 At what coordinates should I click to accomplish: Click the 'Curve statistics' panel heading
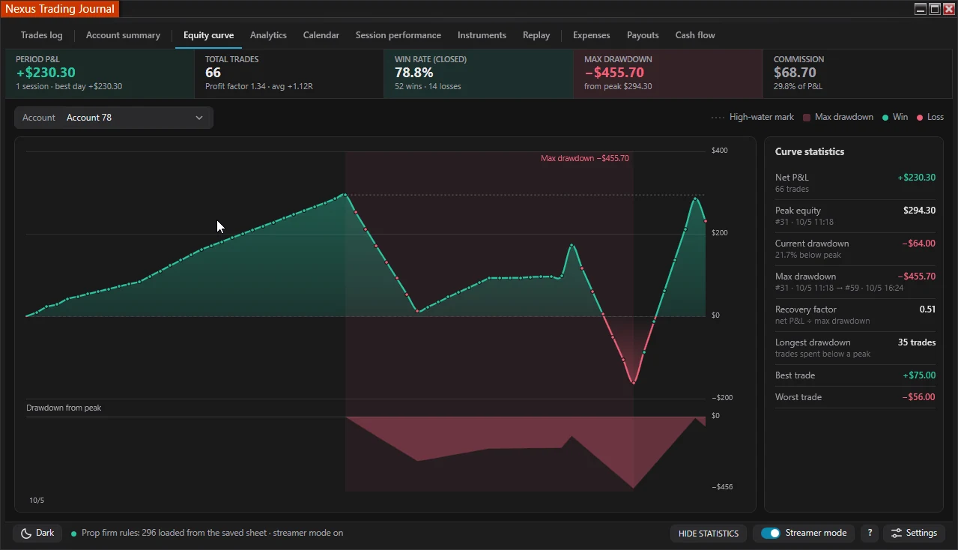coord(810,152)
